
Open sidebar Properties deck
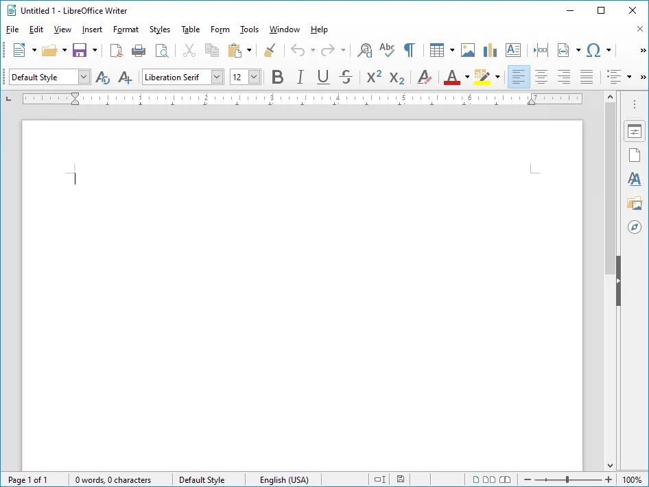(x=635, y=132)
